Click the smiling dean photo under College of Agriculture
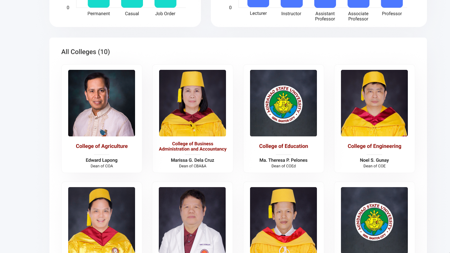The height and width of the screenshot is (253, 450). coord(101,220)
